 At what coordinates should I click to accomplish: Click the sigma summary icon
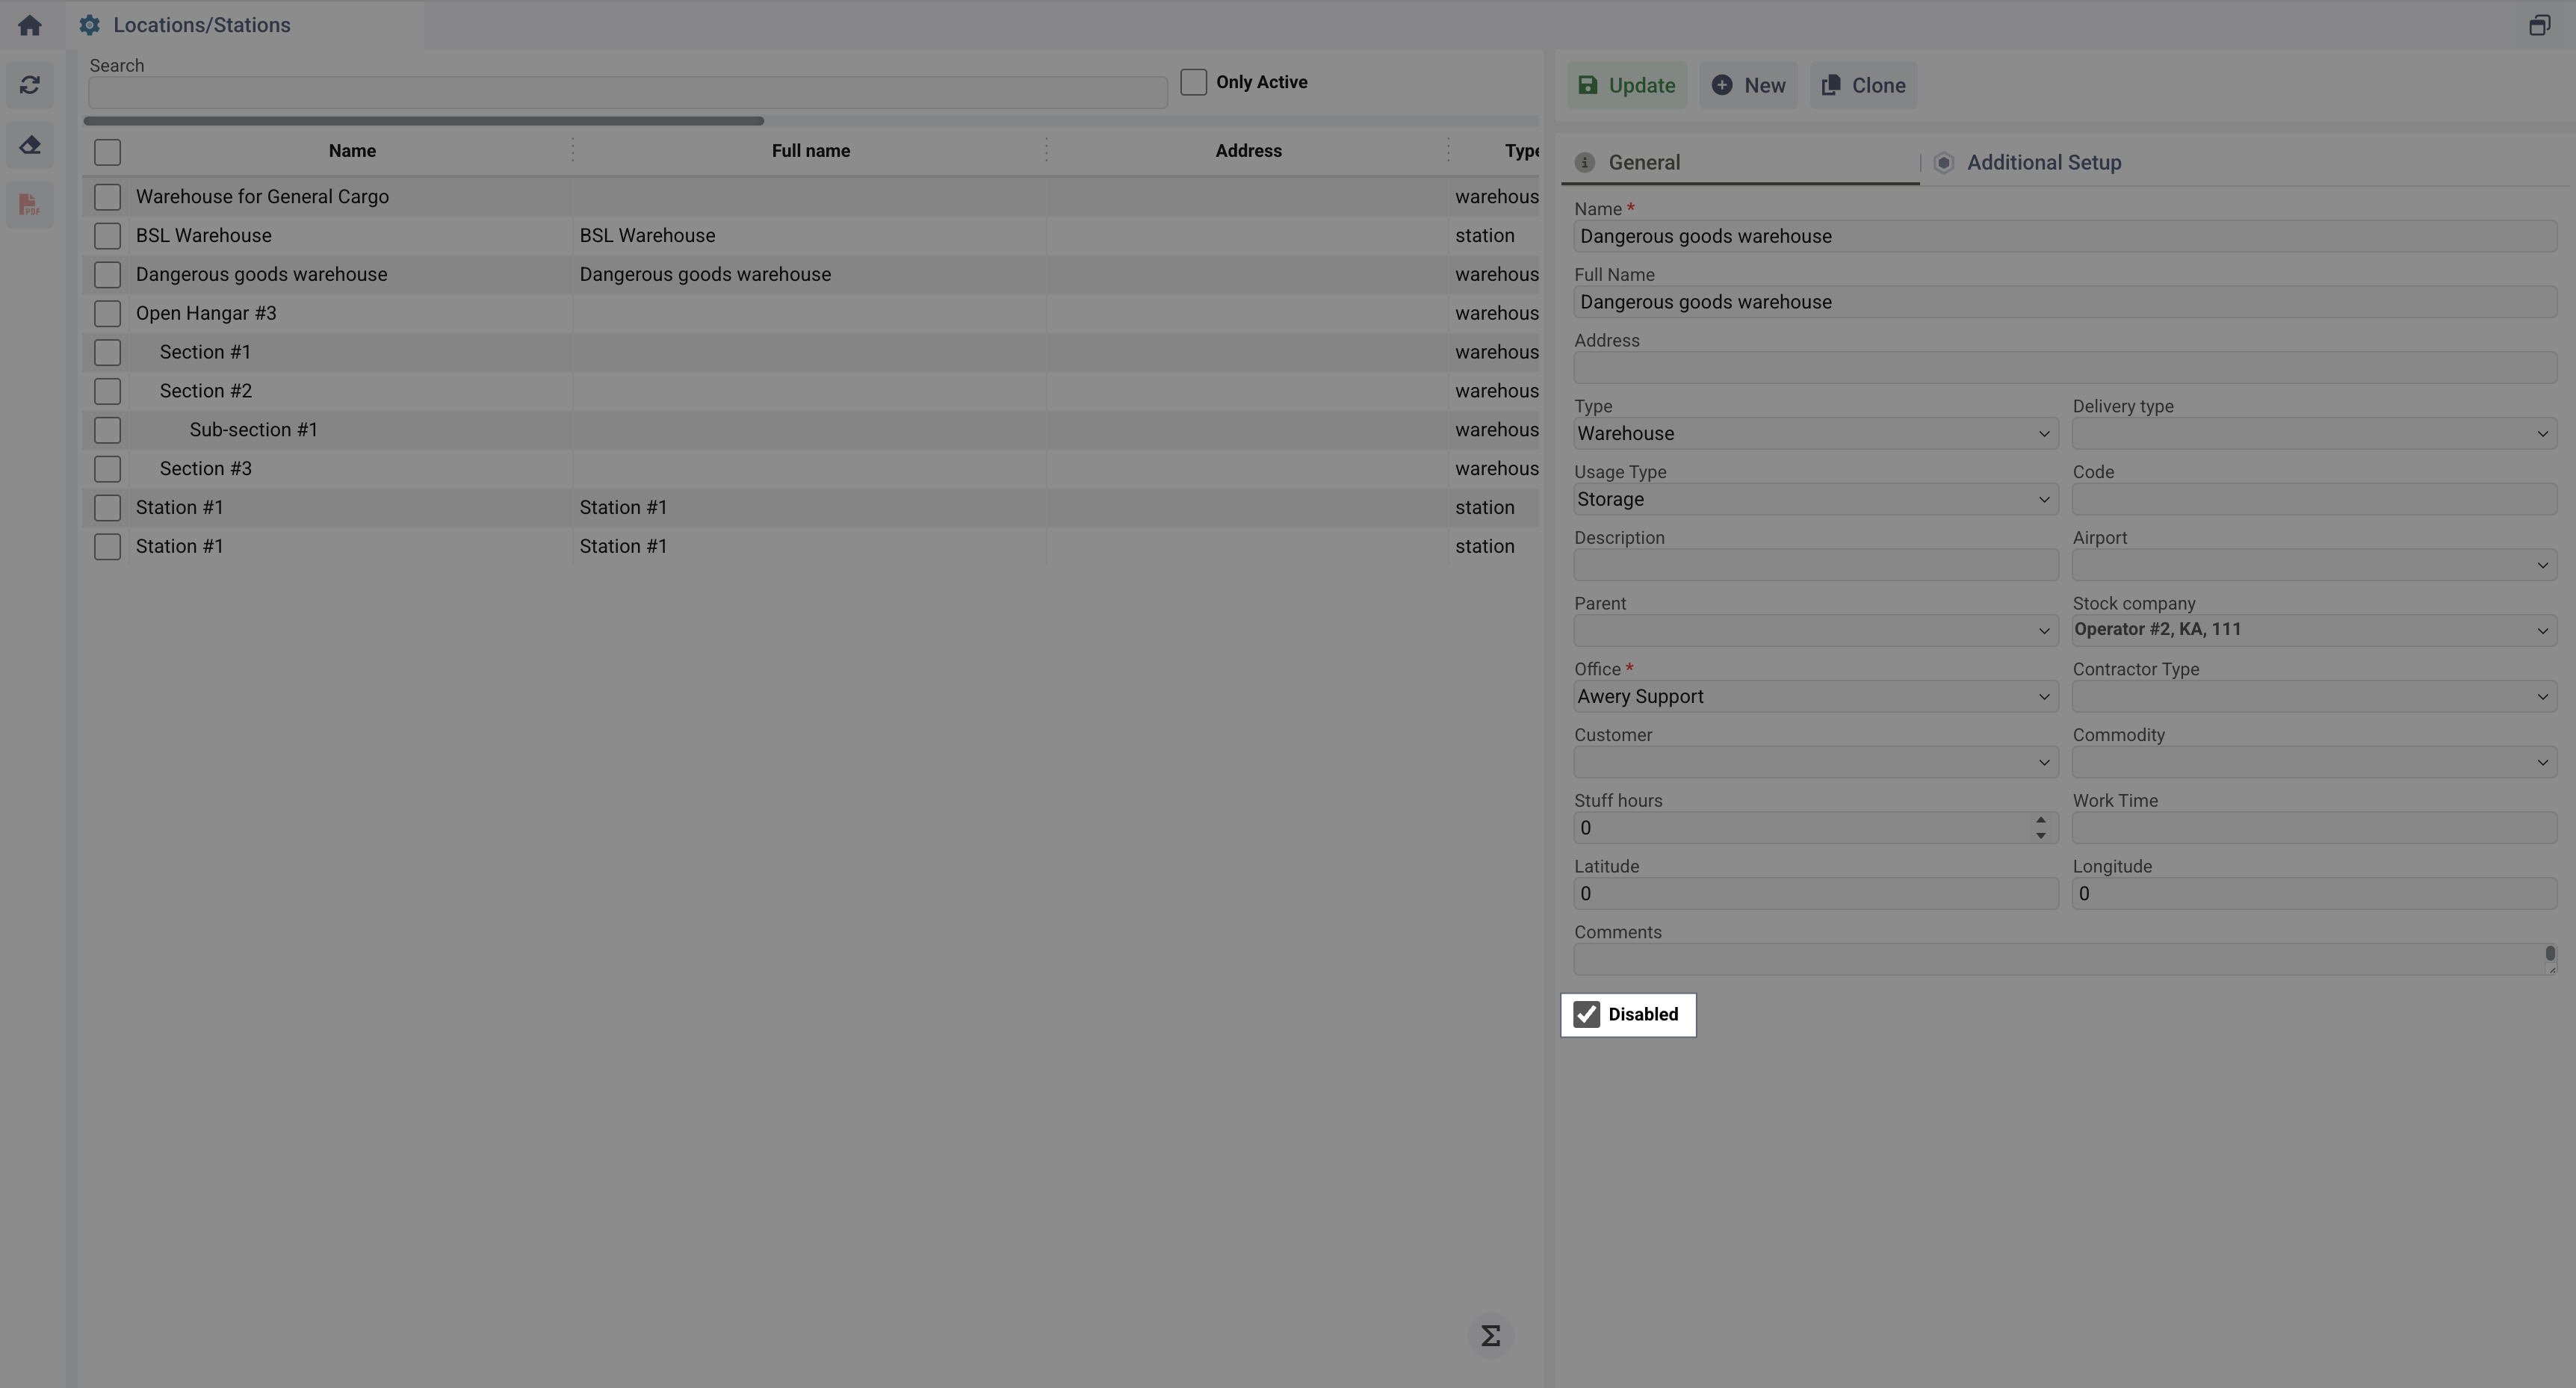click(x=1490, y=1336)
